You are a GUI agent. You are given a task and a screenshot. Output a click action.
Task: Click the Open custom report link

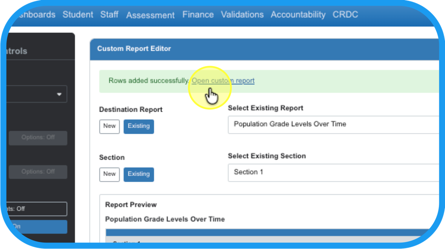[223, 81]
